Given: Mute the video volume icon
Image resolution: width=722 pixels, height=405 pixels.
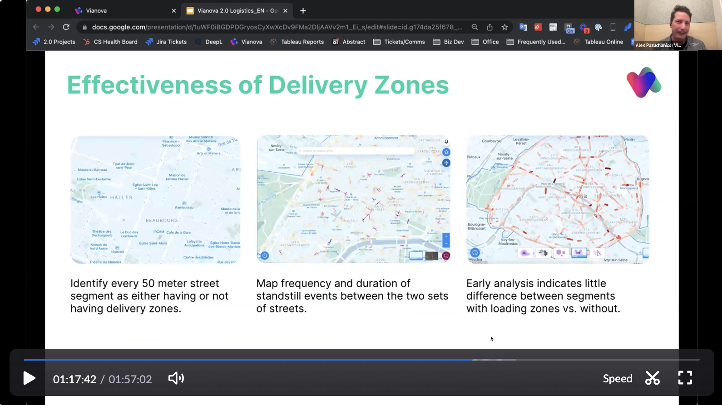Looking at the screenshot, I should (176, 378).
